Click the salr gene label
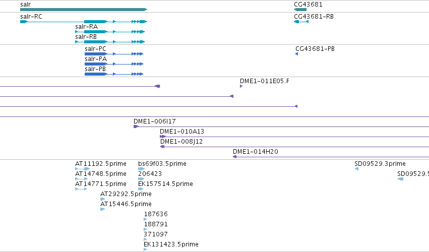429x252 pixels. click(x=25, y=5)
